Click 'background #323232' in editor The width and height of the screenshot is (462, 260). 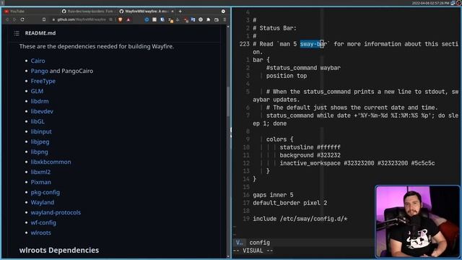coord(310,155)
